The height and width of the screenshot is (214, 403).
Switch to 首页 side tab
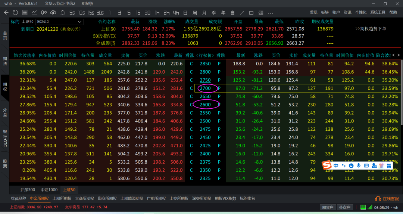tap(5, 35)
